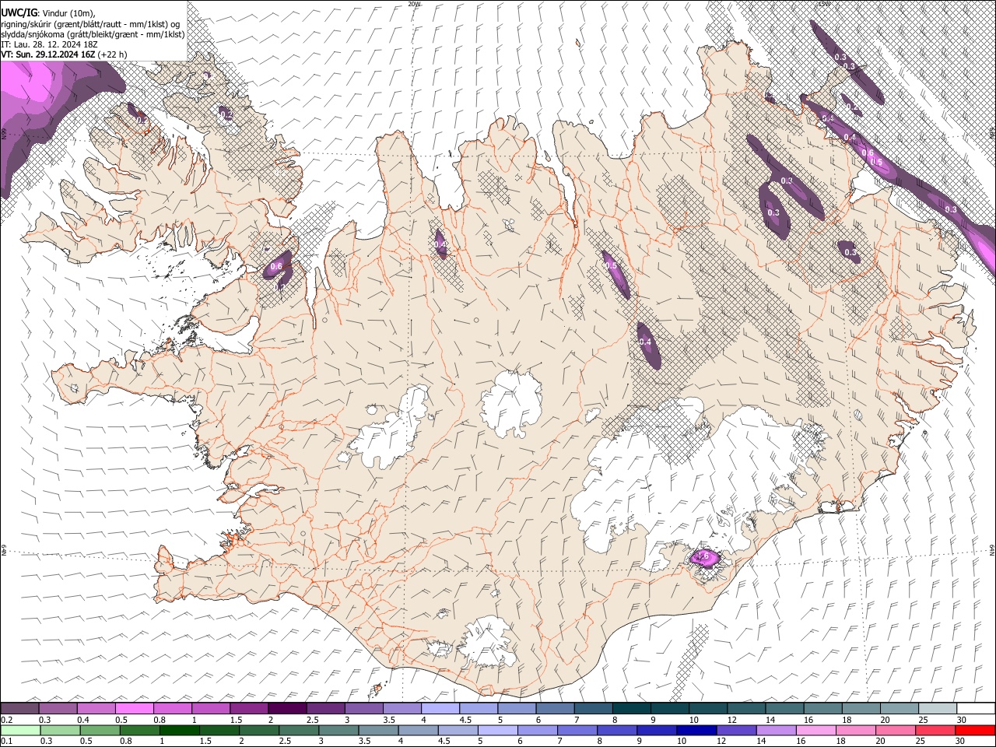This screenshot has width=996, height=747.
Task: Click the UWC/IG title text
Action: tap(19, 12)
